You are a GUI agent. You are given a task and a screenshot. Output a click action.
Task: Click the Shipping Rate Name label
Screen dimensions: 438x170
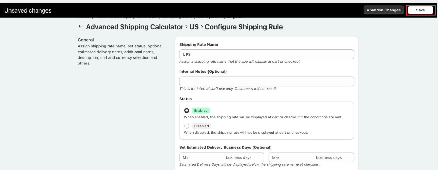pyautogui.click(x=199, y=44)
